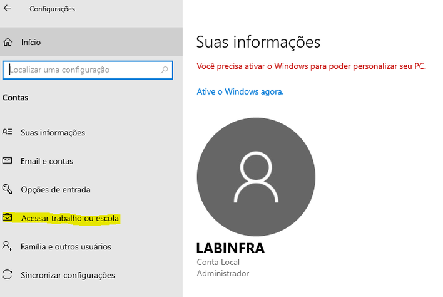Screen dimensions: 443x297
Task: Click the magnifier icon in search box
Action: [x=164, y=70]
